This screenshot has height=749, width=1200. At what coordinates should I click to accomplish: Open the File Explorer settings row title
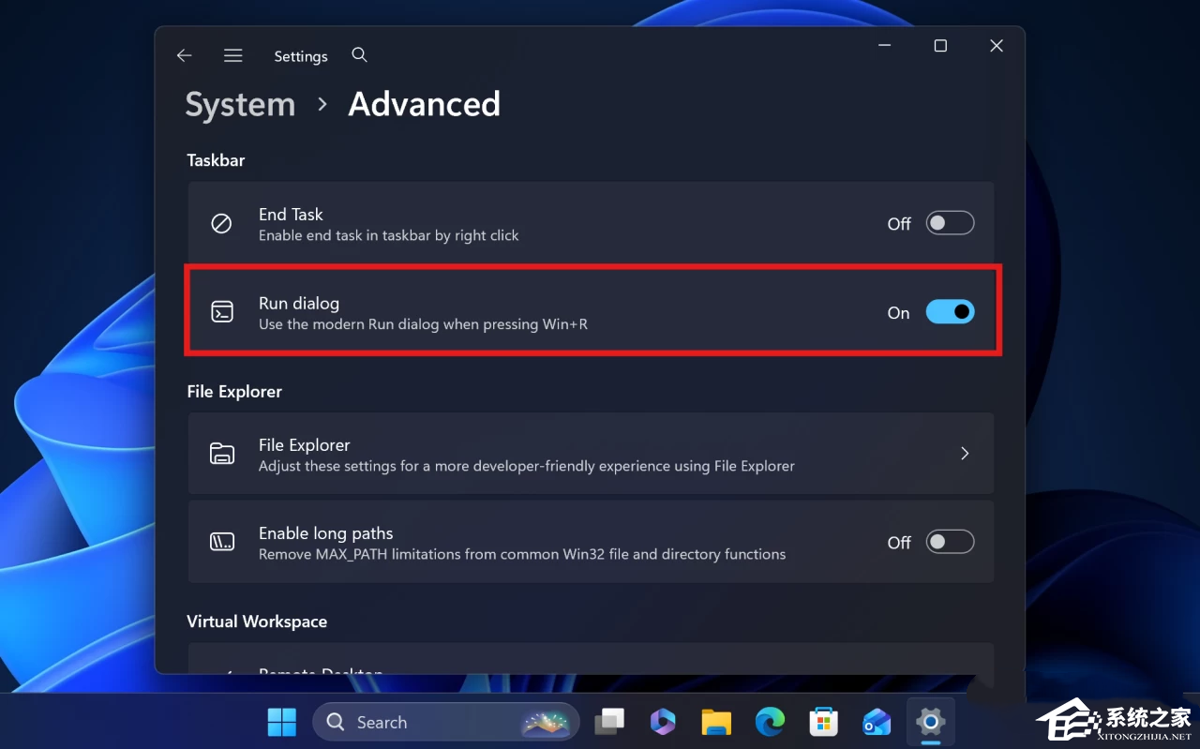click(x=305, y=445)
